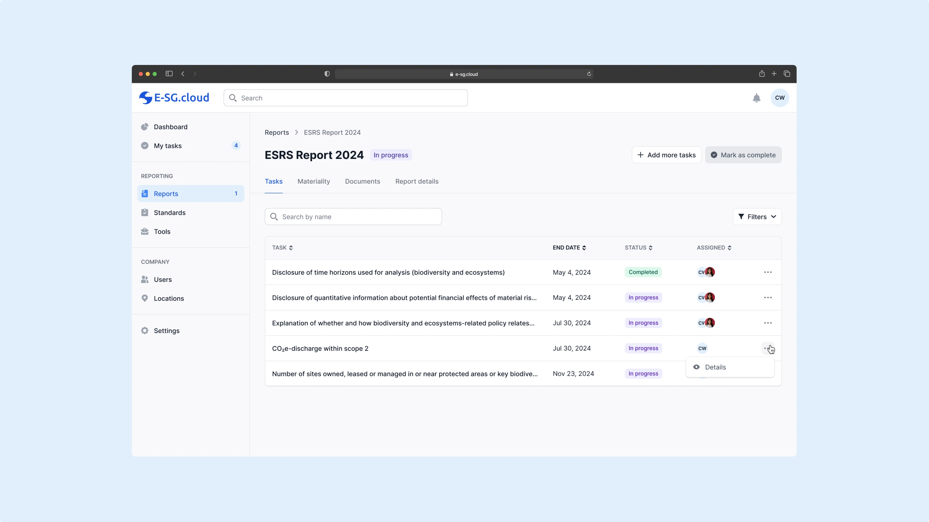The image size is (929, 522).
Task: Switch to the Materiality tab
Action: click(314, 182)
